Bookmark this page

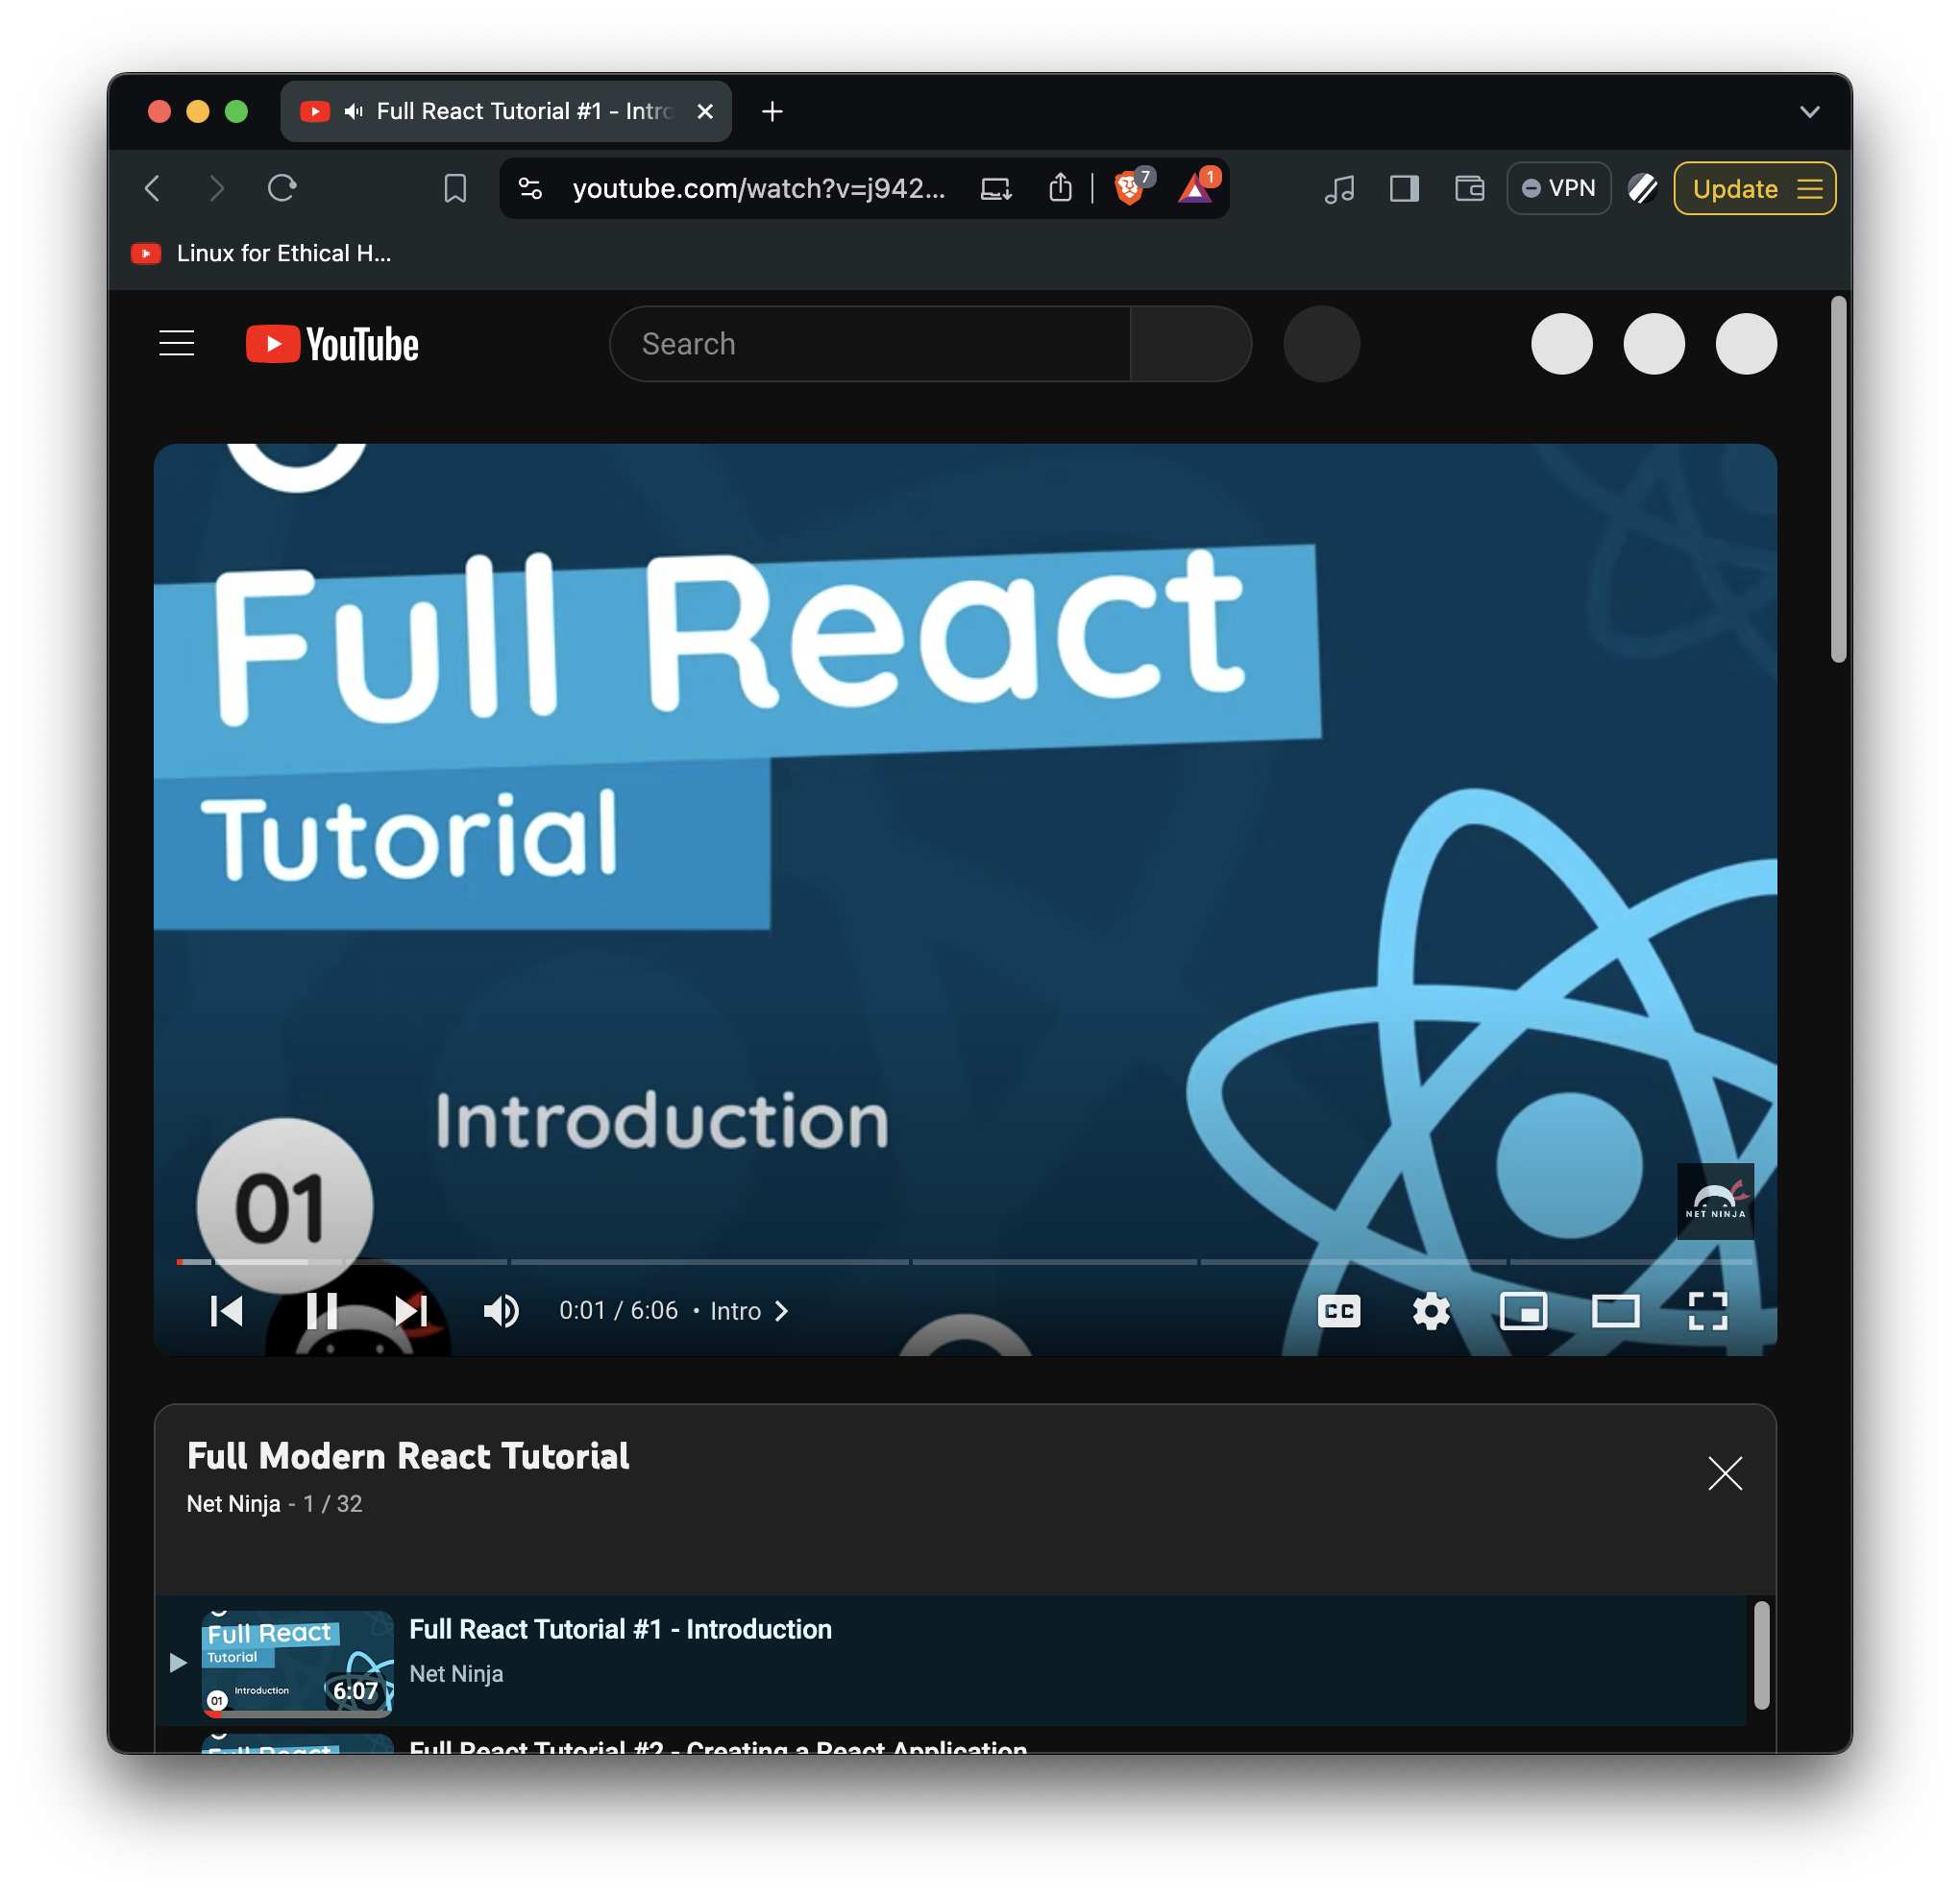[455, 188]
